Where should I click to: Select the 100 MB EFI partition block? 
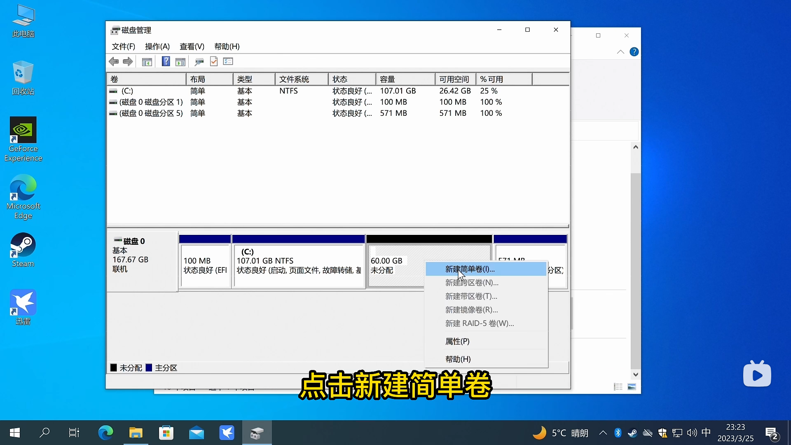(205, 265)
